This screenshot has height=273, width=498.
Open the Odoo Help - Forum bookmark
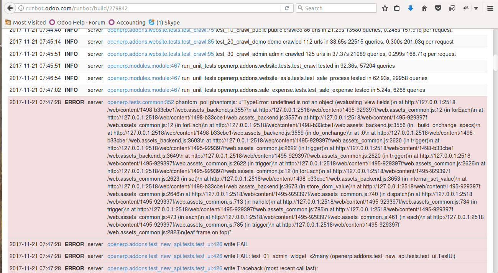(77, 23)
